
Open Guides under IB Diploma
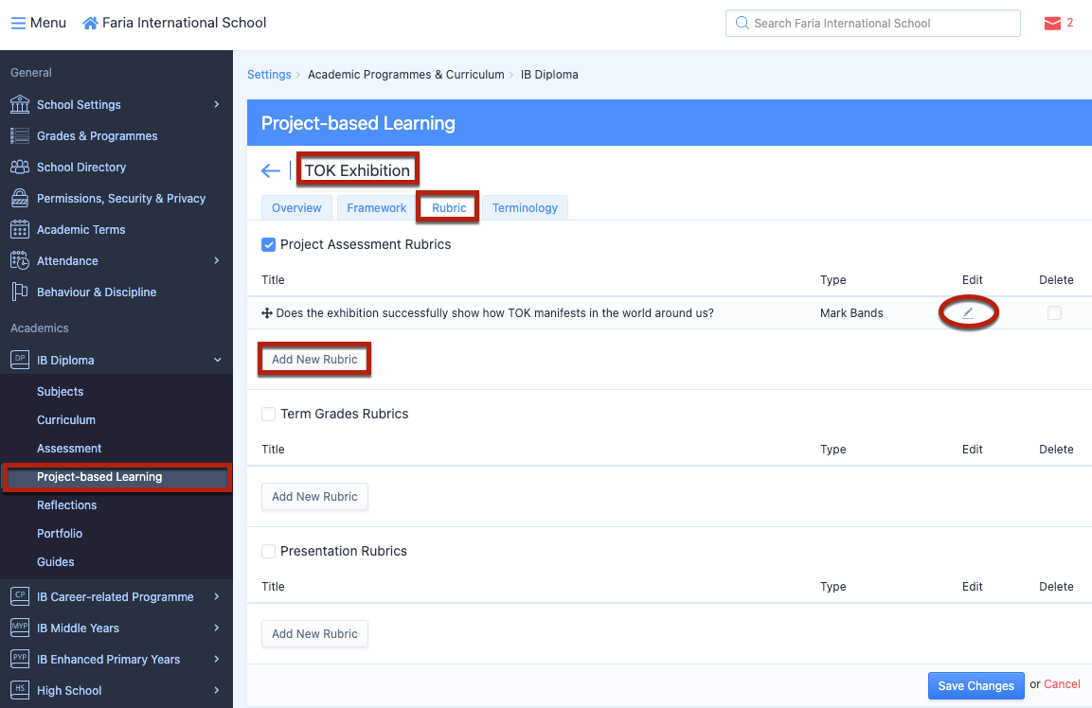click(x=56, y=562)
